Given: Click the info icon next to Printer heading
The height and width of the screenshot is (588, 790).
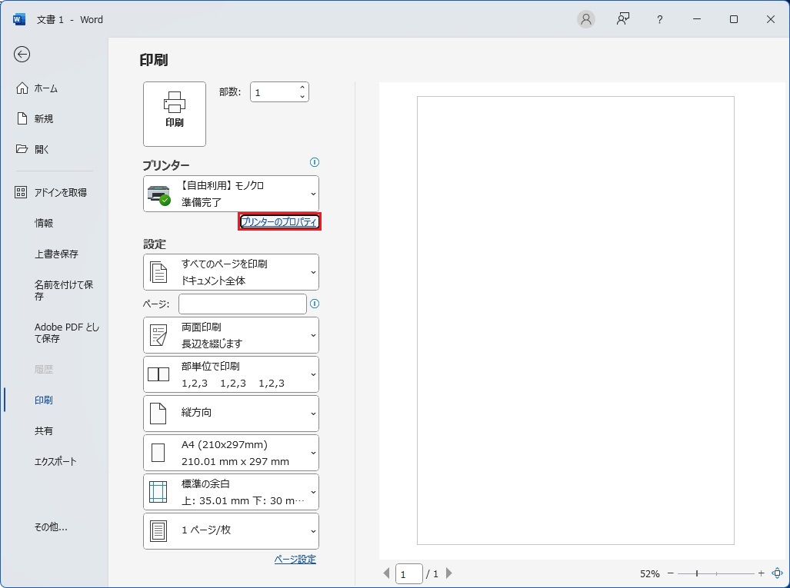Looking at the screenshot, I should (314, 162).
